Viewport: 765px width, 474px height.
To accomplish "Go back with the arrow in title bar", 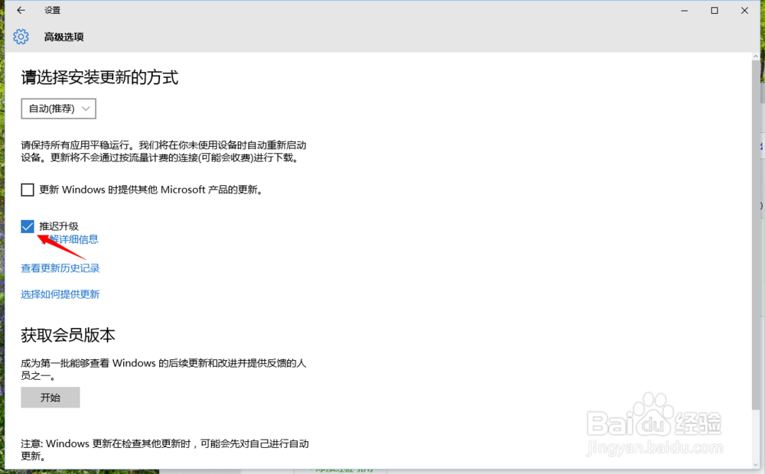I will coord(21,10).
